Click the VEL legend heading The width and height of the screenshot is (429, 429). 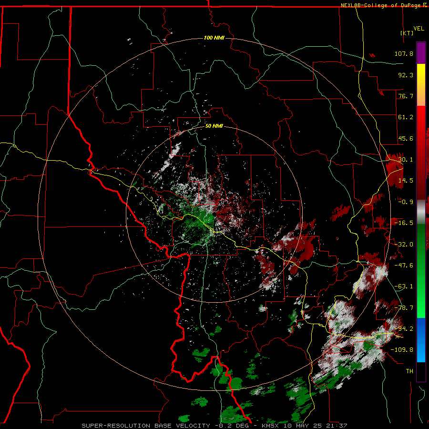coord(419,29)
